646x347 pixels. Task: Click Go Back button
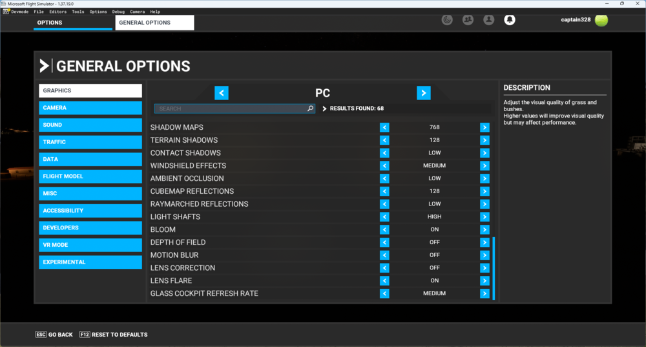pyautogui.click(x=54, y=335)
